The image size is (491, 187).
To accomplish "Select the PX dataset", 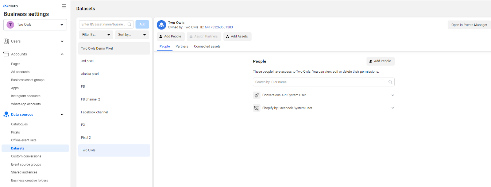I will (114, 125).
